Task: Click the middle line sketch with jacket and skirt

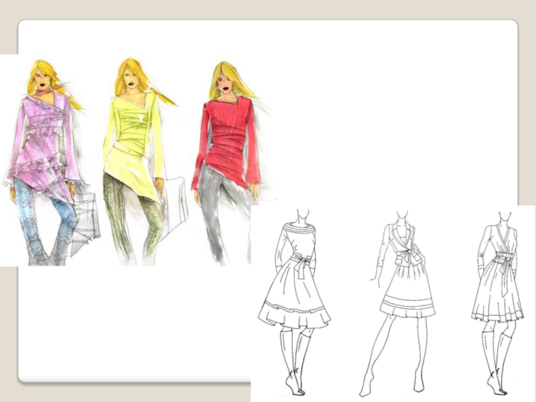Action: (402, 281)
